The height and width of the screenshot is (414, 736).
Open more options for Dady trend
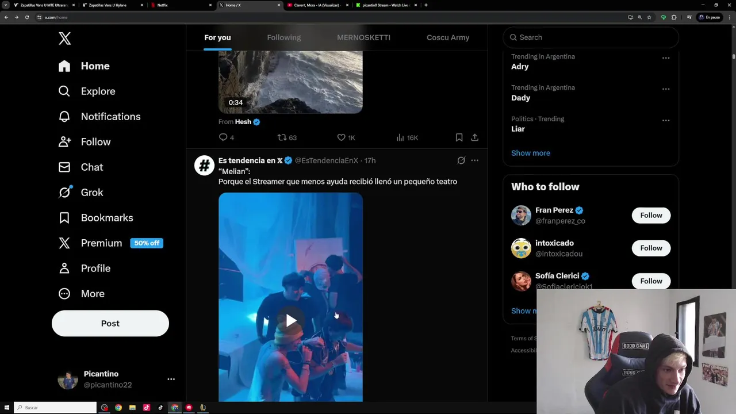click(666, 89)
